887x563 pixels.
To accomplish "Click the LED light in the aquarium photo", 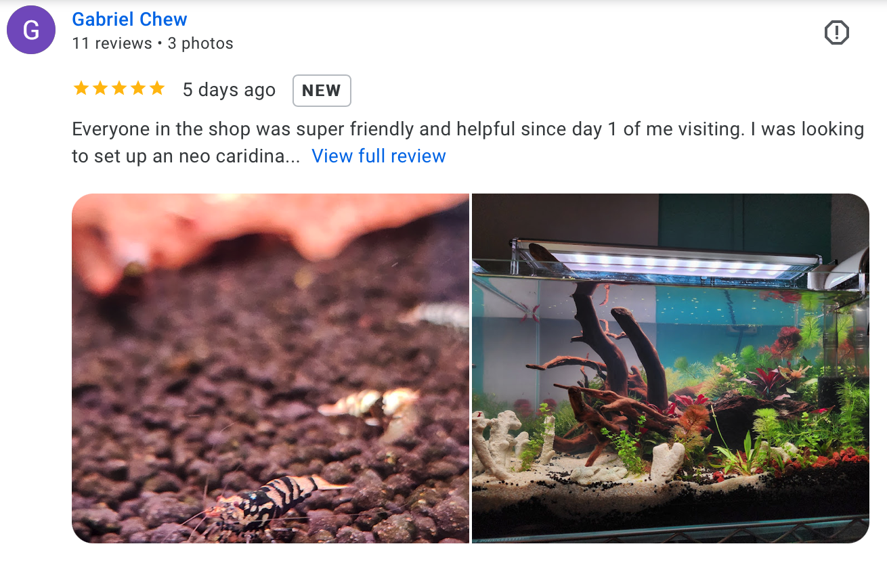I will tap(667, 262).
